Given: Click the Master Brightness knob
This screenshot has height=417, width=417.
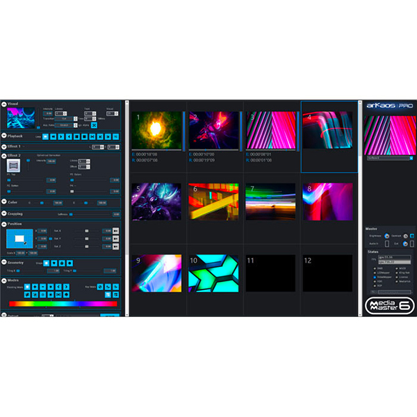Looking at the screenshot, I should tap(386, 236).
